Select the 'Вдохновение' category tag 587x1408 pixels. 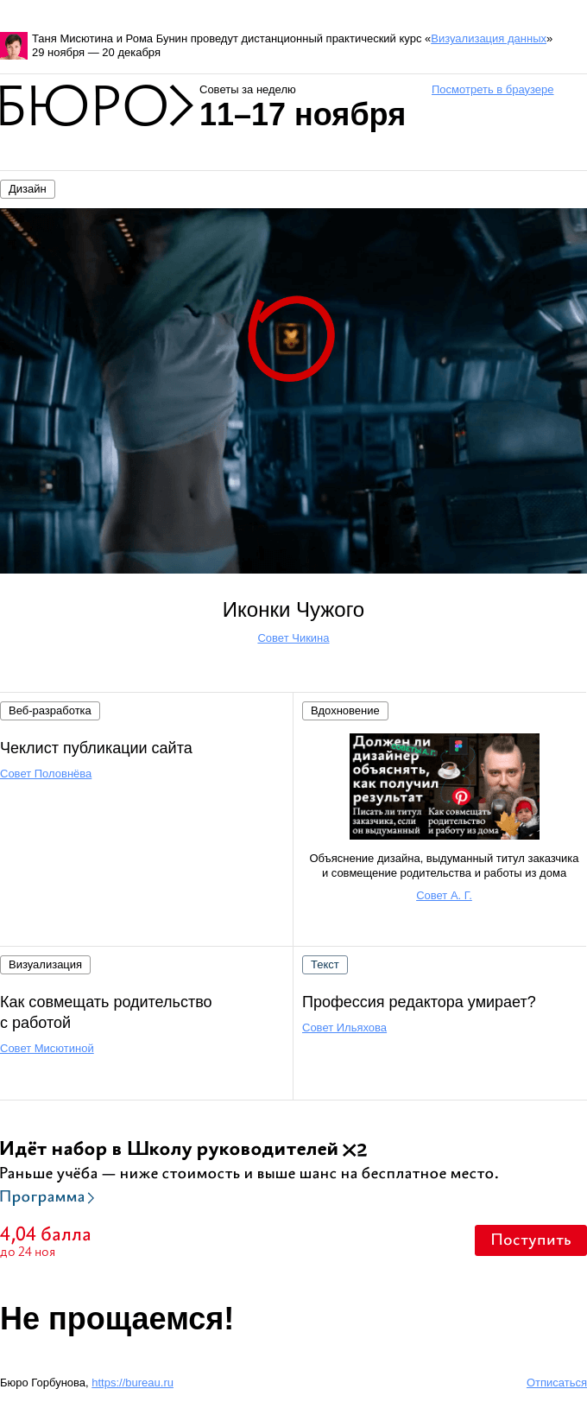[345, 711]
